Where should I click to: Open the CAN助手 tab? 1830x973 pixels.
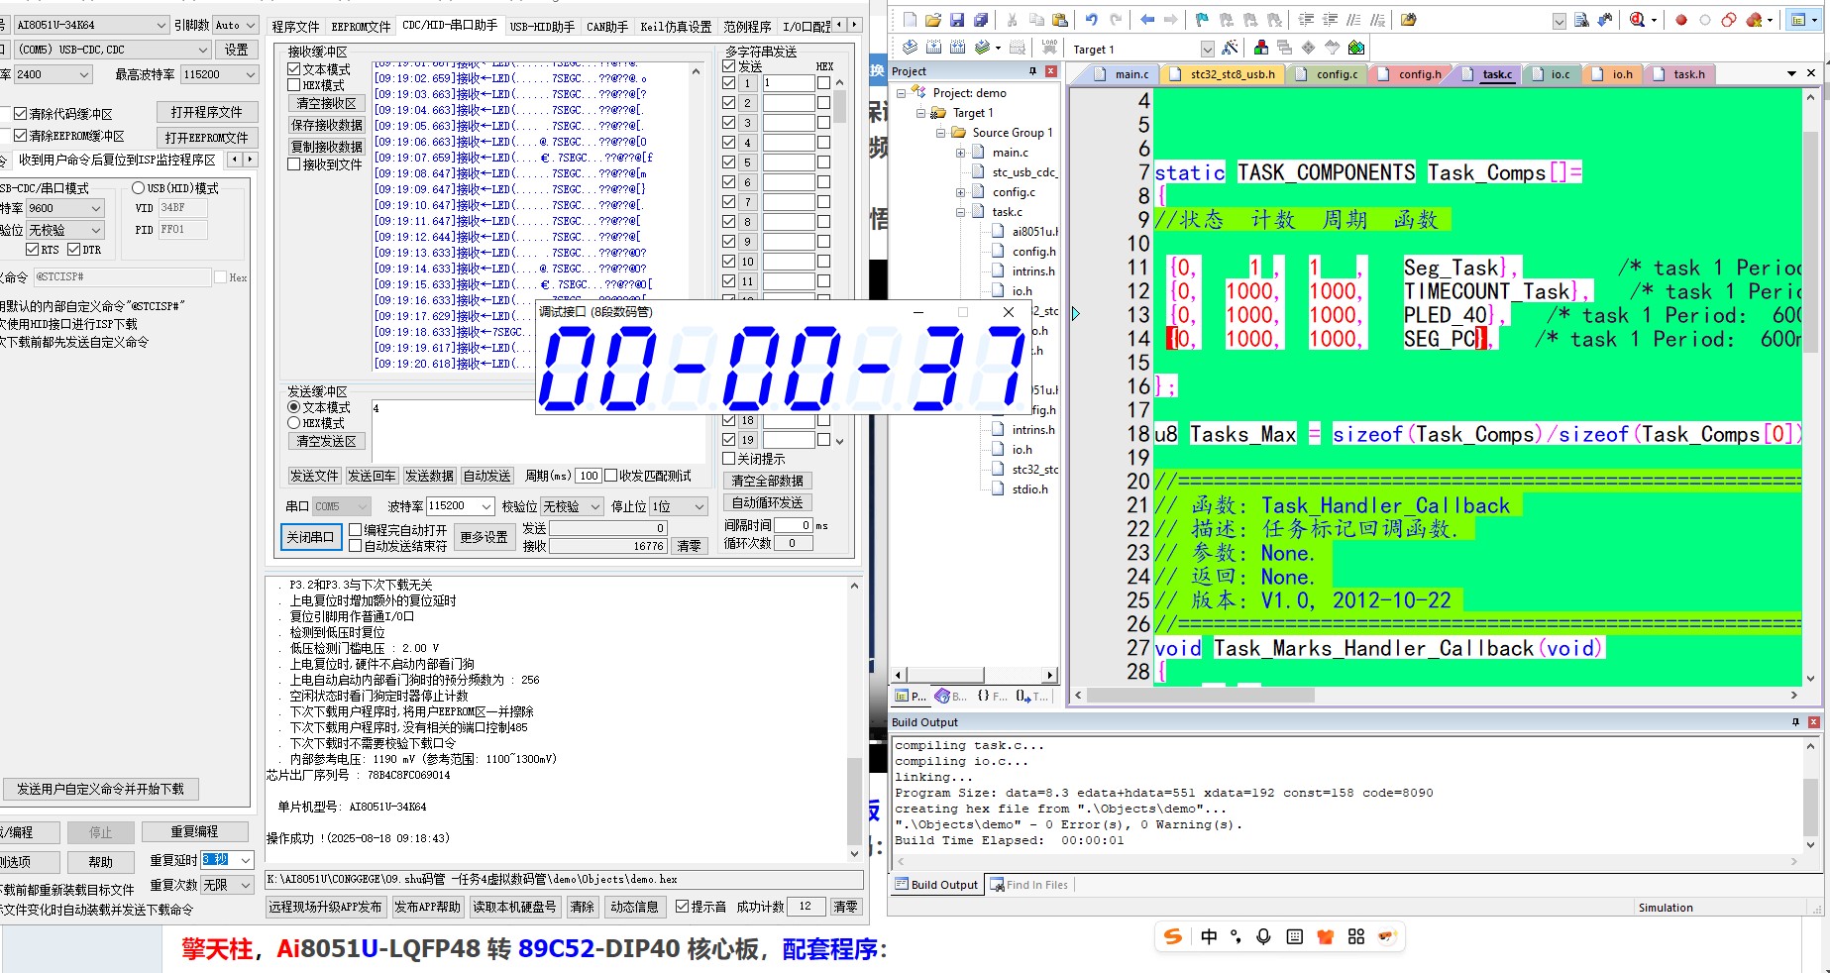click(606, 27)
